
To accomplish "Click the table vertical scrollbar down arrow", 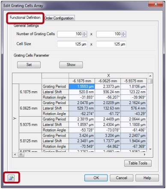I will point(150,149).
